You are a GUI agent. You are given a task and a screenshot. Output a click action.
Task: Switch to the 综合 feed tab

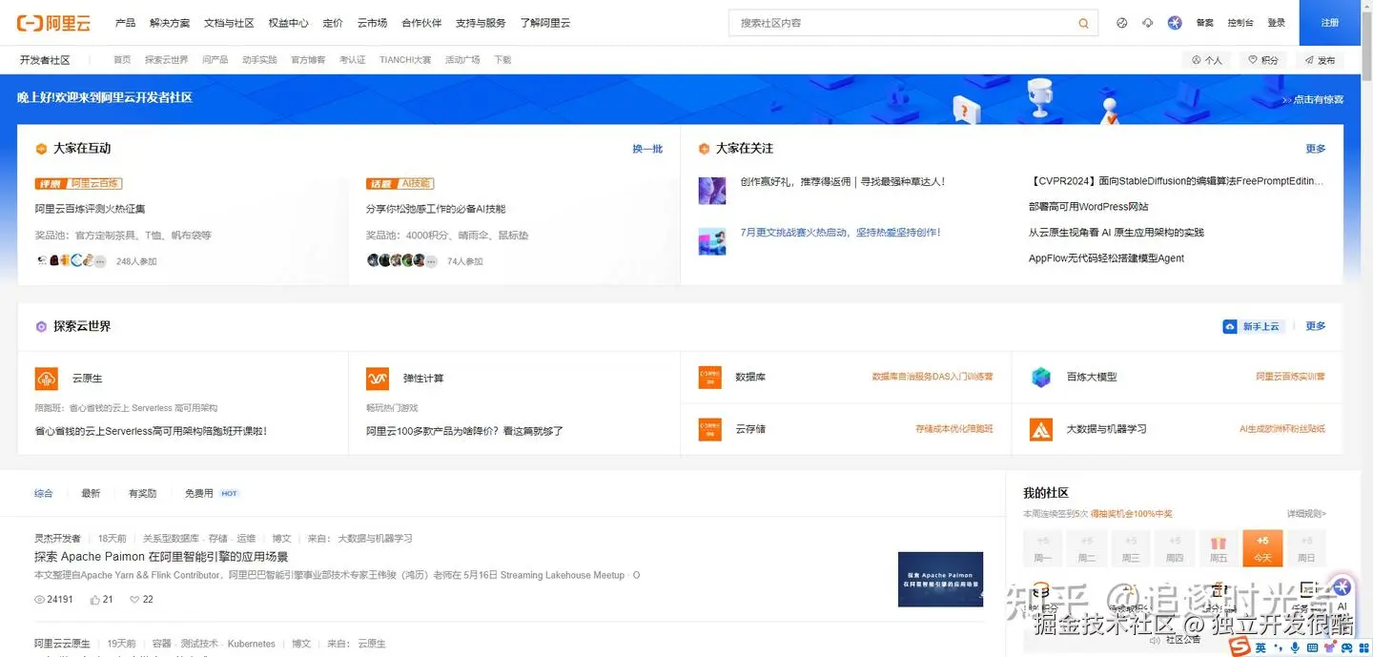[x=44, y=494]
